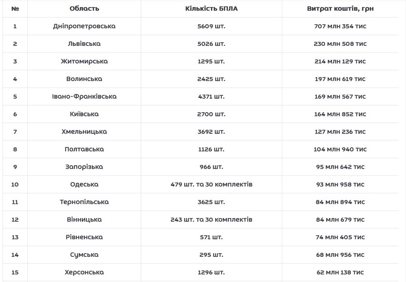This screenshot has height=282, width=406.
Task: Click the '№' column header
Action: [15, 9]
